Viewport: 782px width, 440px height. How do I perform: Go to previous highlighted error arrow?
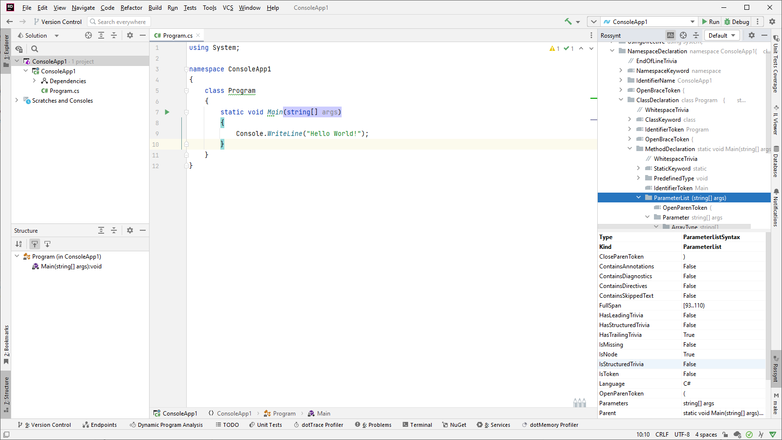[x=581, y=48]
